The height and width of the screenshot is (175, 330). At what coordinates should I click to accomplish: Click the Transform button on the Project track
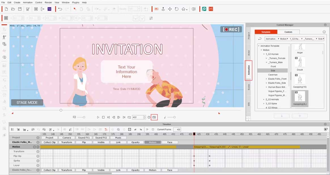point(67,142)
